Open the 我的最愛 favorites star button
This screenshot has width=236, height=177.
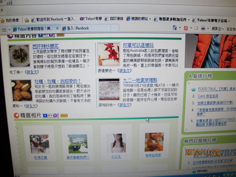[10, 20]
